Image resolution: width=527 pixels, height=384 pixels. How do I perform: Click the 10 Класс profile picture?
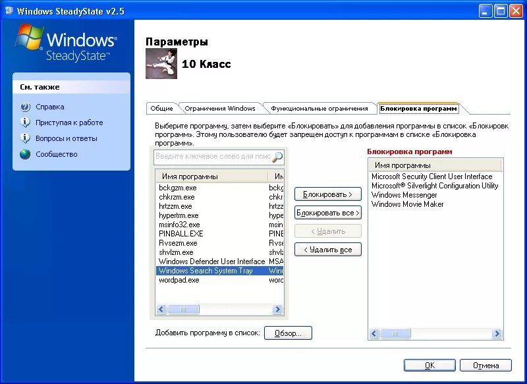point(161,64)
